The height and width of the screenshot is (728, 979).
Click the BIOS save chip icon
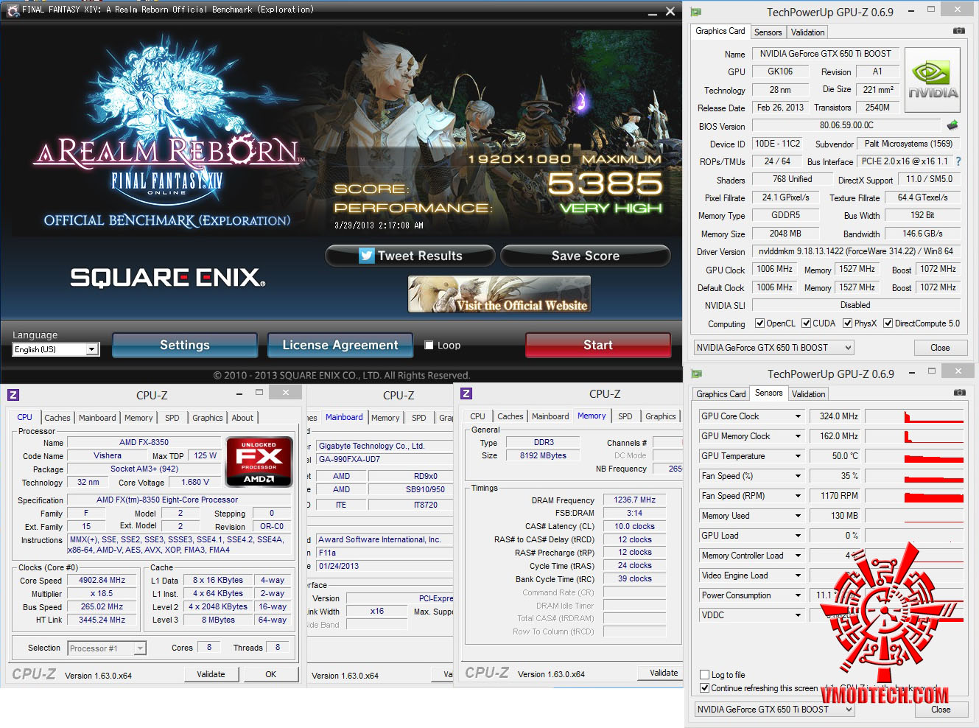click(x=952, y=125)
